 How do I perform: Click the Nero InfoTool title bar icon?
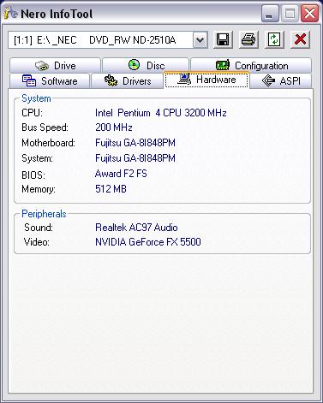click(11, 13)
